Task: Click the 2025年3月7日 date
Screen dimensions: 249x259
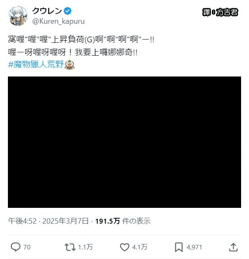Action: (x=65, y=221)
